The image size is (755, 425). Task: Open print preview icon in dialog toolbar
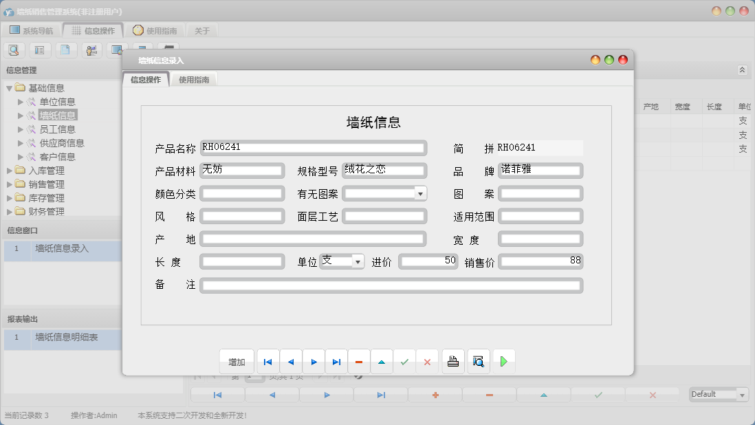click(478, 361)
